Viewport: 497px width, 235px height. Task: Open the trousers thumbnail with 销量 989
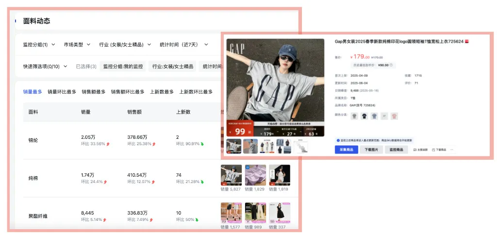point(255,213)
